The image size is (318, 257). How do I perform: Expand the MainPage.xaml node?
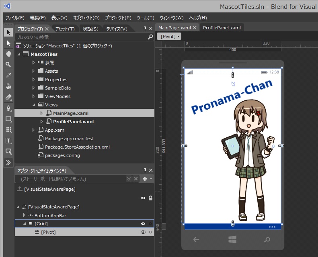coord(41,113)
